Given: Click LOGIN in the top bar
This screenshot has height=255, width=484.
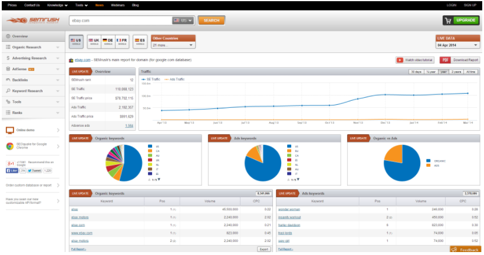Looking at the screenshot, I should coord(451,5).
